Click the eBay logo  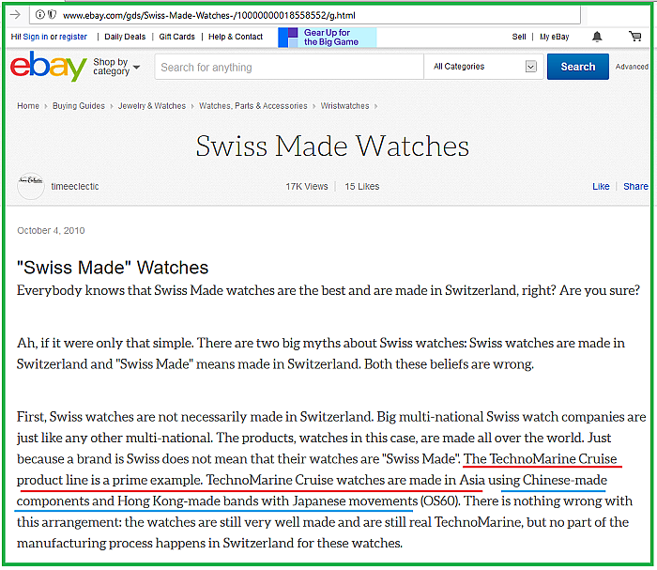point(49,67)
